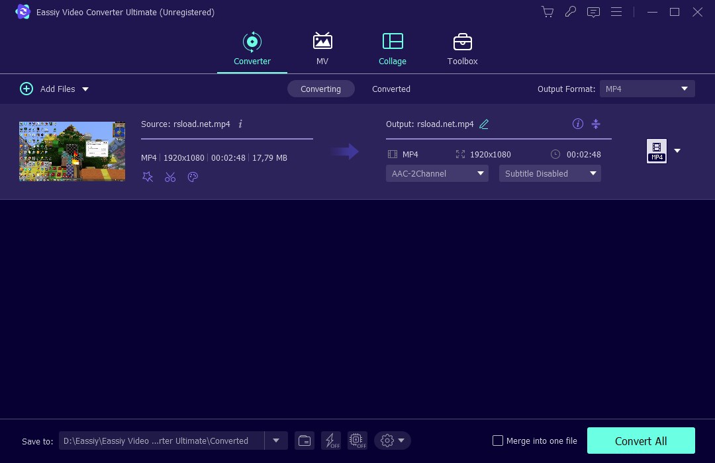The width and height of the screenshot is (715, 463).
Task: Click the output 00:02:48 duration value
Action: pyautogui.click(x=584, y=155)
